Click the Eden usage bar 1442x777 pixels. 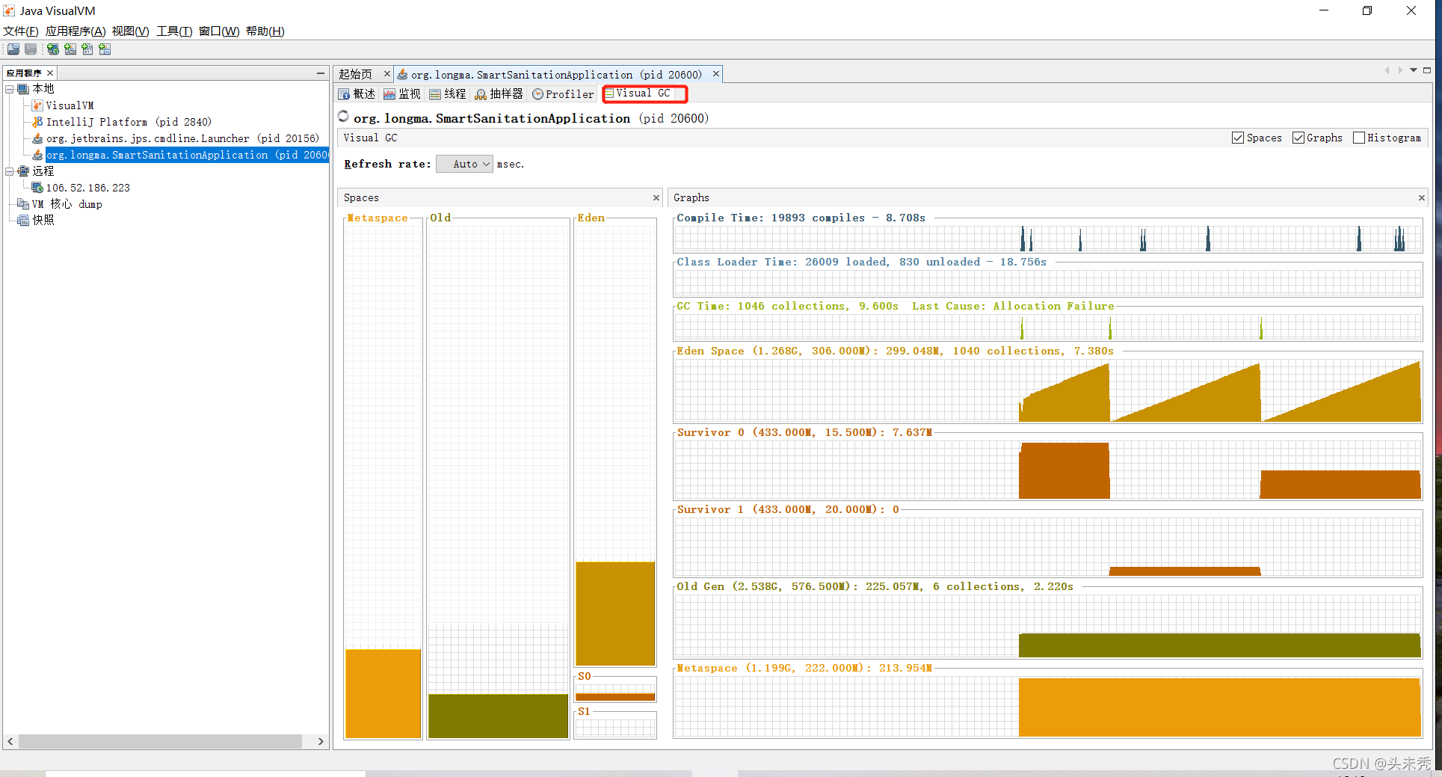point(615,613)
